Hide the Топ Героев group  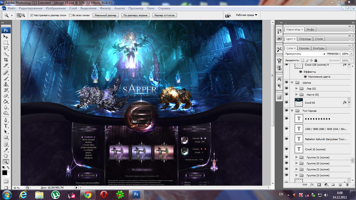[x=286, y=111]
